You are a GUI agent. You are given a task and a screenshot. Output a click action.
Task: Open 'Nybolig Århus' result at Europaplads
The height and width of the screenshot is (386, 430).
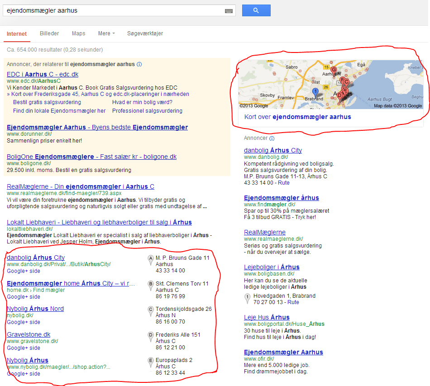click(28, 360)
